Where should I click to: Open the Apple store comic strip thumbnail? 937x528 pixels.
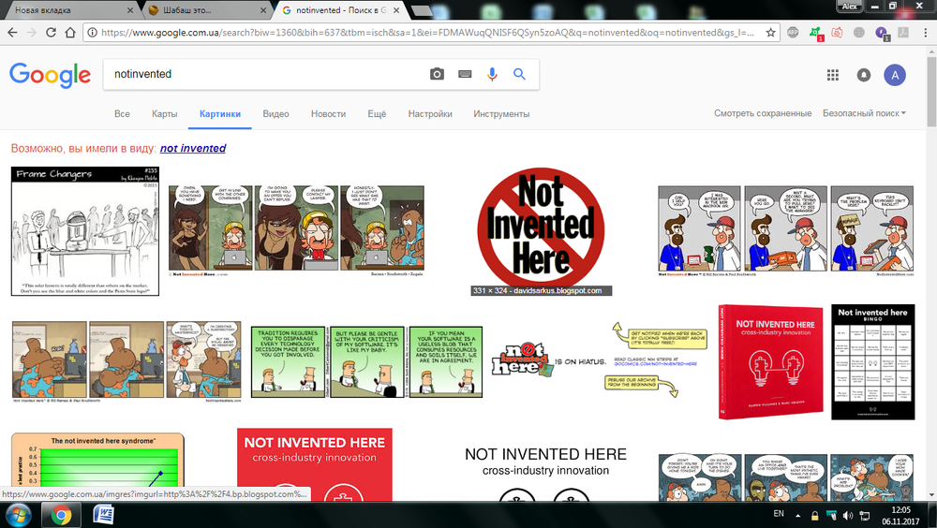click(x=786, y=231)
